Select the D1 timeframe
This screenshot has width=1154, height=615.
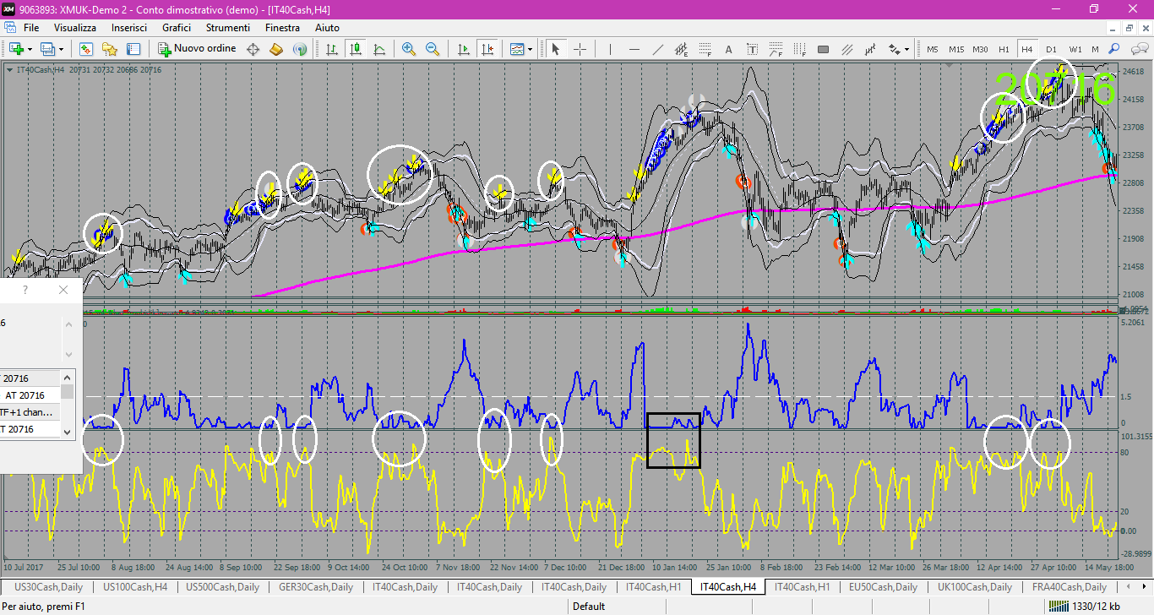1051,49
